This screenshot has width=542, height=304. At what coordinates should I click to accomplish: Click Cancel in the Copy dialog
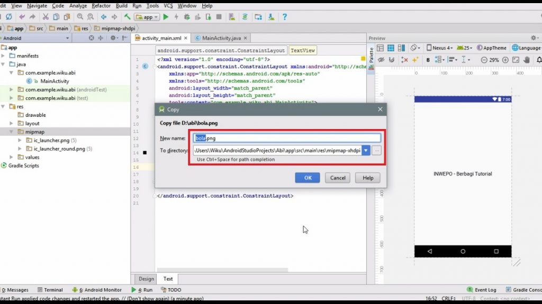point(338,178)
